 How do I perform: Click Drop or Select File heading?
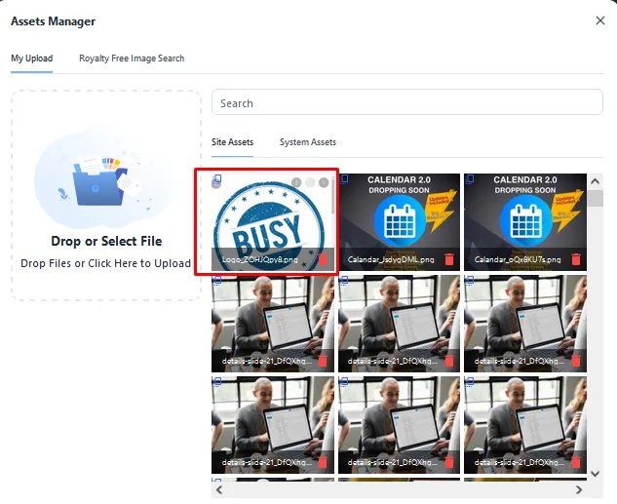click(x=106, y=241)
